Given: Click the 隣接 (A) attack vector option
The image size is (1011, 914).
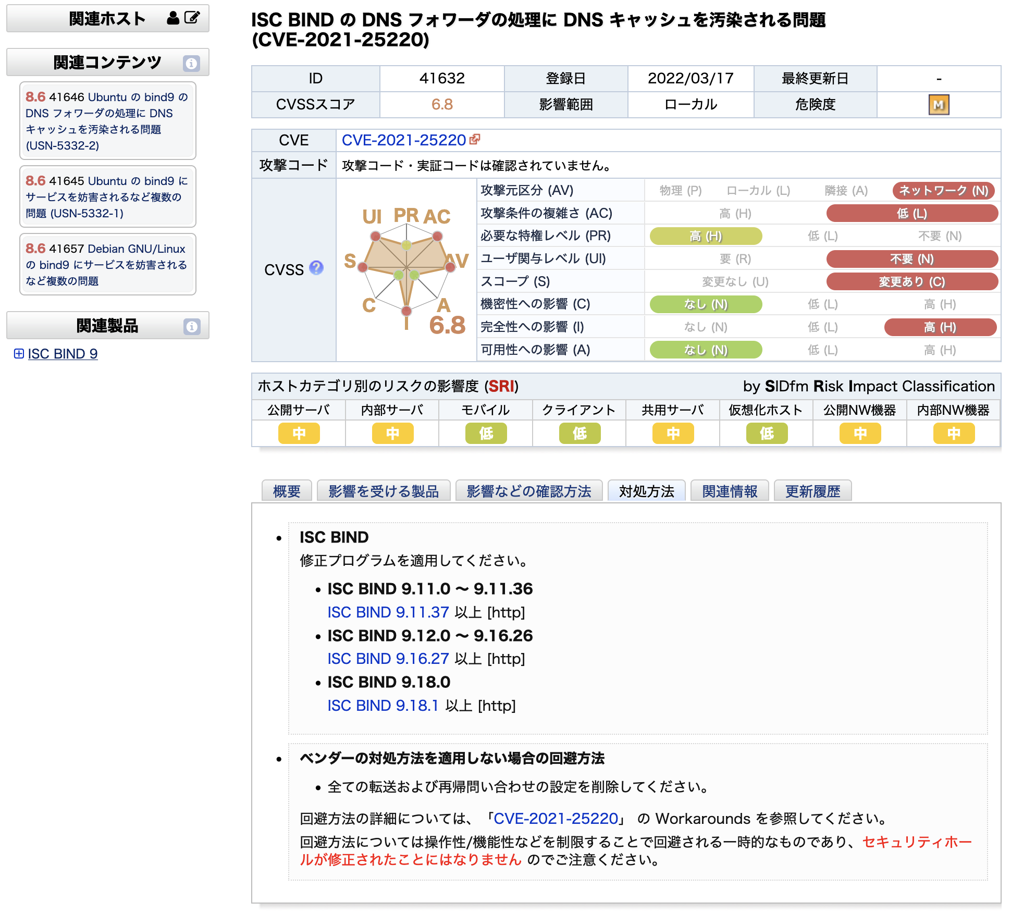Looking at the screenshot, I should (846, 191).
